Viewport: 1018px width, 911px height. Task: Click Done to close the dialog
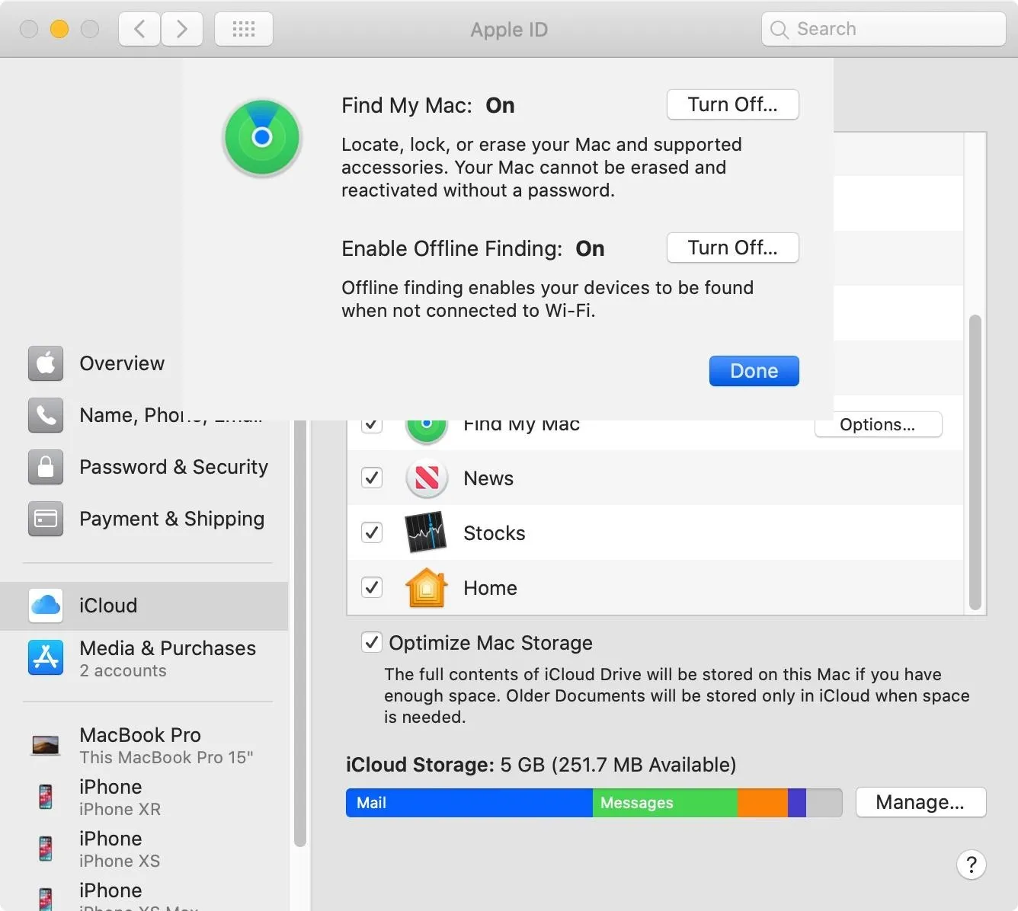[x=754, y=371]
